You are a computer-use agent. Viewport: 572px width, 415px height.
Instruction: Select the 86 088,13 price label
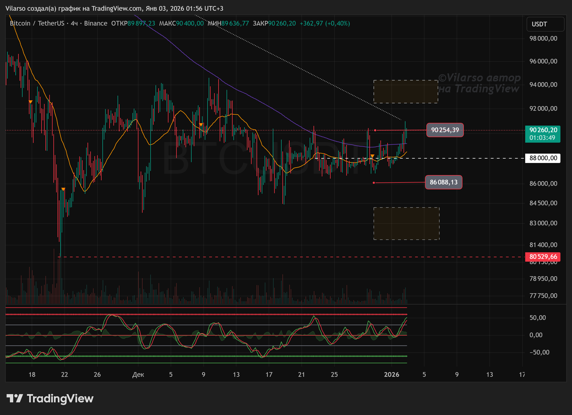[443, 182]
